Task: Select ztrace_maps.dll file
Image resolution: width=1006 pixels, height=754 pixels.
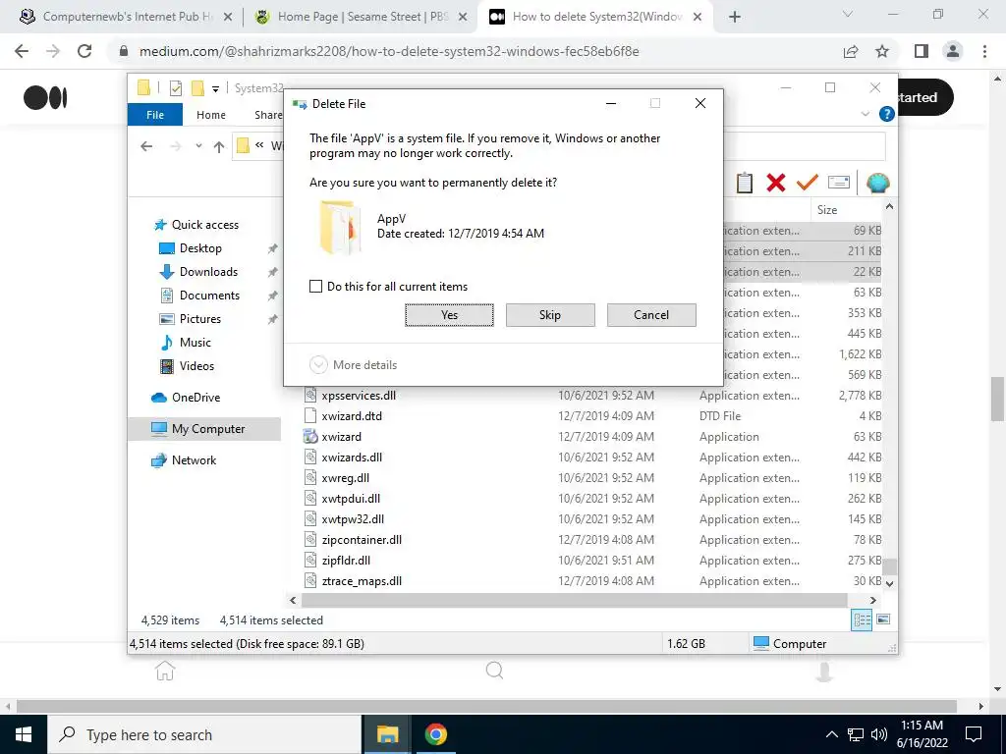Action: (362, 581)
